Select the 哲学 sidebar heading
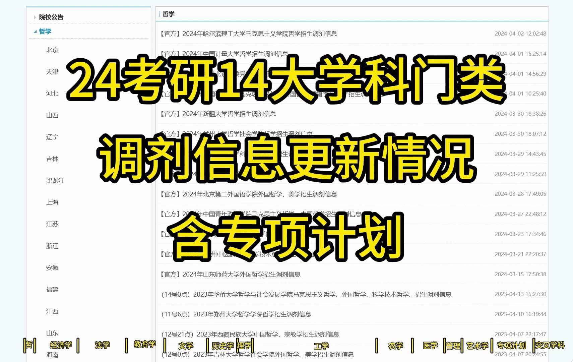573x362 pixels. click(45, 32)
